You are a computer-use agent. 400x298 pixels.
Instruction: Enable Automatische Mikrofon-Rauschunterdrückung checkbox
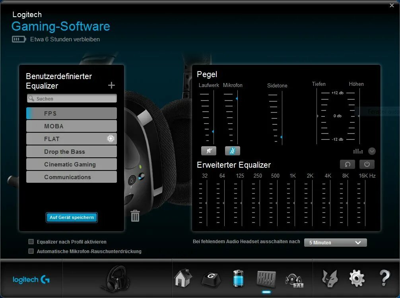tap(31, 251)
